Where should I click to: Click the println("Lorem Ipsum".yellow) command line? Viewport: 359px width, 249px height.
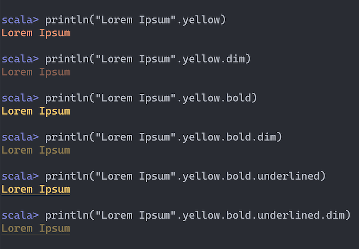click(135, 20)
